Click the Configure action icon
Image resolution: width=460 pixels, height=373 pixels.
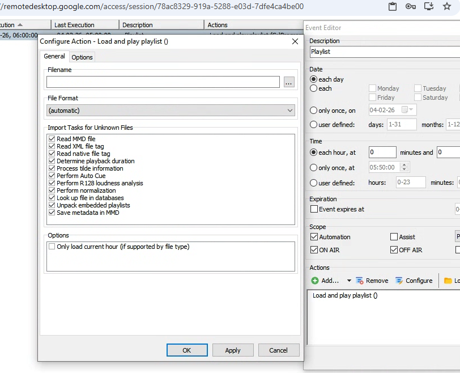point(399,281)
